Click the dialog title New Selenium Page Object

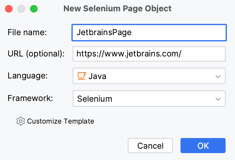[118, 8]
